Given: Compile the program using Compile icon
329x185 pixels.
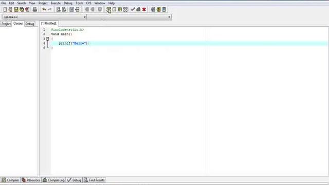Looking at the screenshot, I should point(108,9).
